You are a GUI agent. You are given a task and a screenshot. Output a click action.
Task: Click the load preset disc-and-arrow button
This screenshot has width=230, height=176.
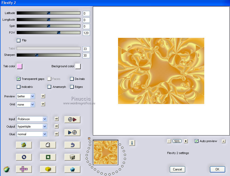[72, 120]
